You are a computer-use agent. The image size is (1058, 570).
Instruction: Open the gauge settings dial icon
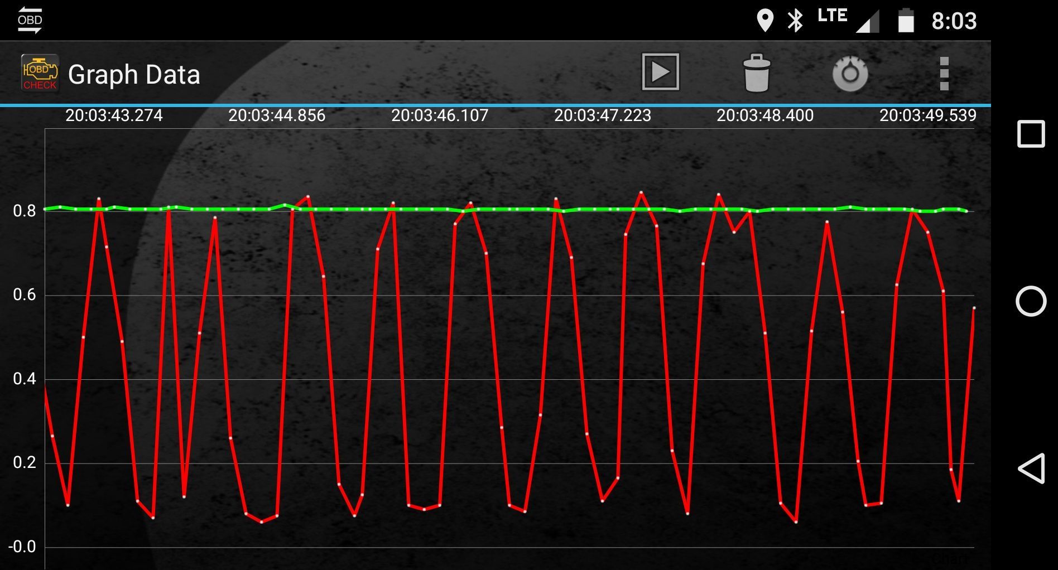point(850,73)
